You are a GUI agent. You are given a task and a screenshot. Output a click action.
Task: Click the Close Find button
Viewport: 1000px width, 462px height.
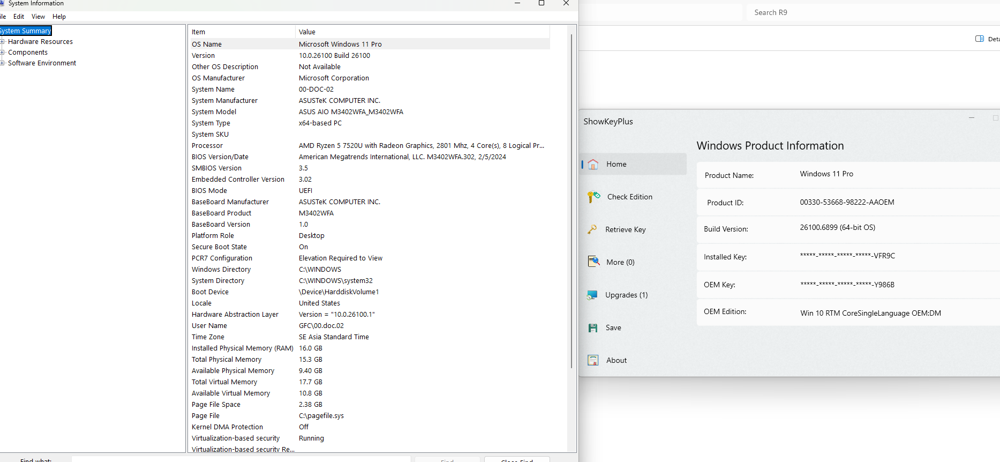point(517,459)
